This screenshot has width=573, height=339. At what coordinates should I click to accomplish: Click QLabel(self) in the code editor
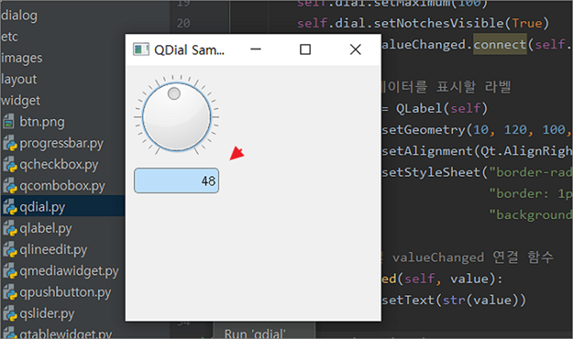click(442, 109)
